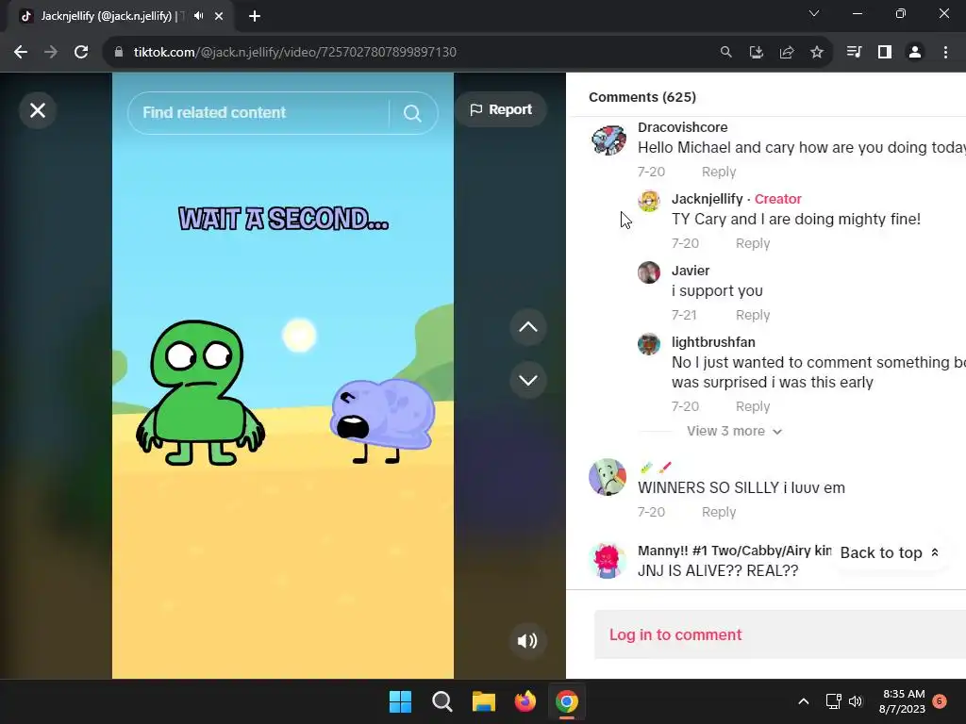Image resolution: width=966 pixels, height=724 pixels.
Task: Click Manny!! commenter's profile avatar
Action: coord(608,560)
